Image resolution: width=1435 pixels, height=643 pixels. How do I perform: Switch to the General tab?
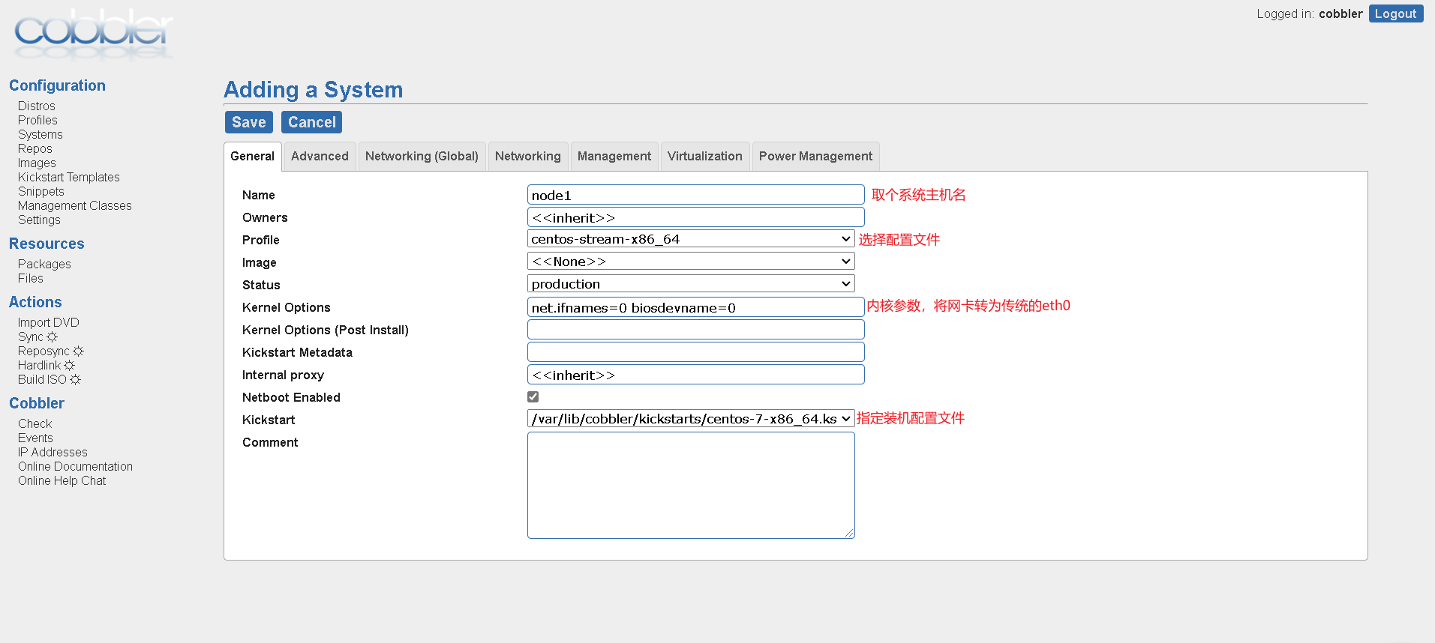(x=253, y=157)
